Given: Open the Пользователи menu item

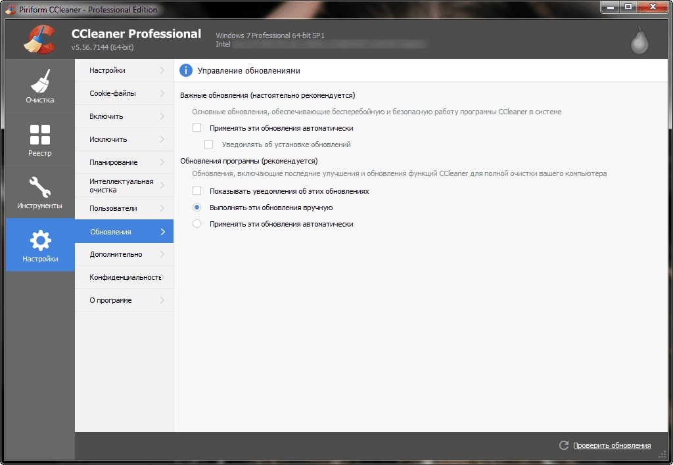Looking at the screenshot, I should point(124,208).
